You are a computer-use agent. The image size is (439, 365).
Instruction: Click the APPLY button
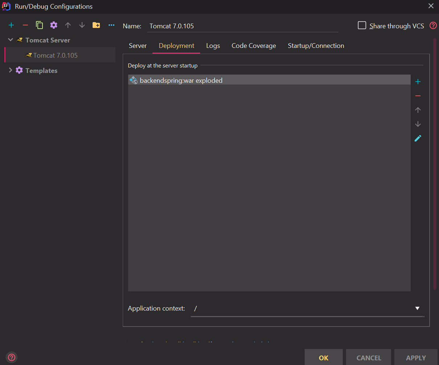click(x=416, y=357)
